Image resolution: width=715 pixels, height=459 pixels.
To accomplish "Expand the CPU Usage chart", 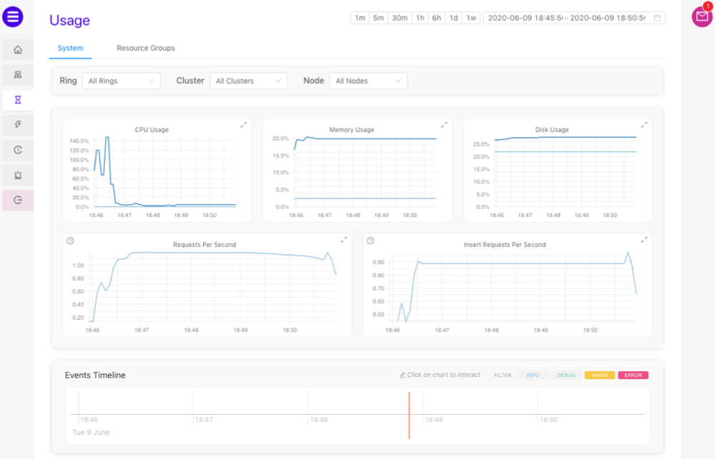I will pos(244,125).
